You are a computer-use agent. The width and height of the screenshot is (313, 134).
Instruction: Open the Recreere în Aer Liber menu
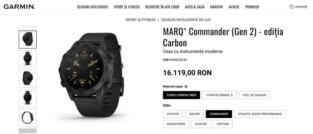[162, 7]
